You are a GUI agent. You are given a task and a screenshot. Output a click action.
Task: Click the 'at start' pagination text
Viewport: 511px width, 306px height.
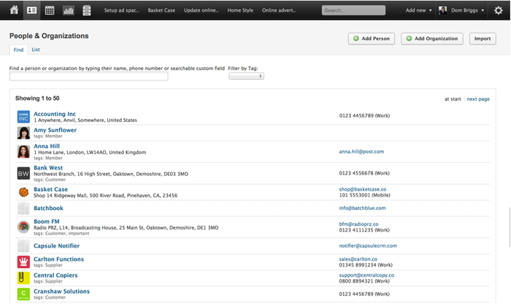point(453,99)
